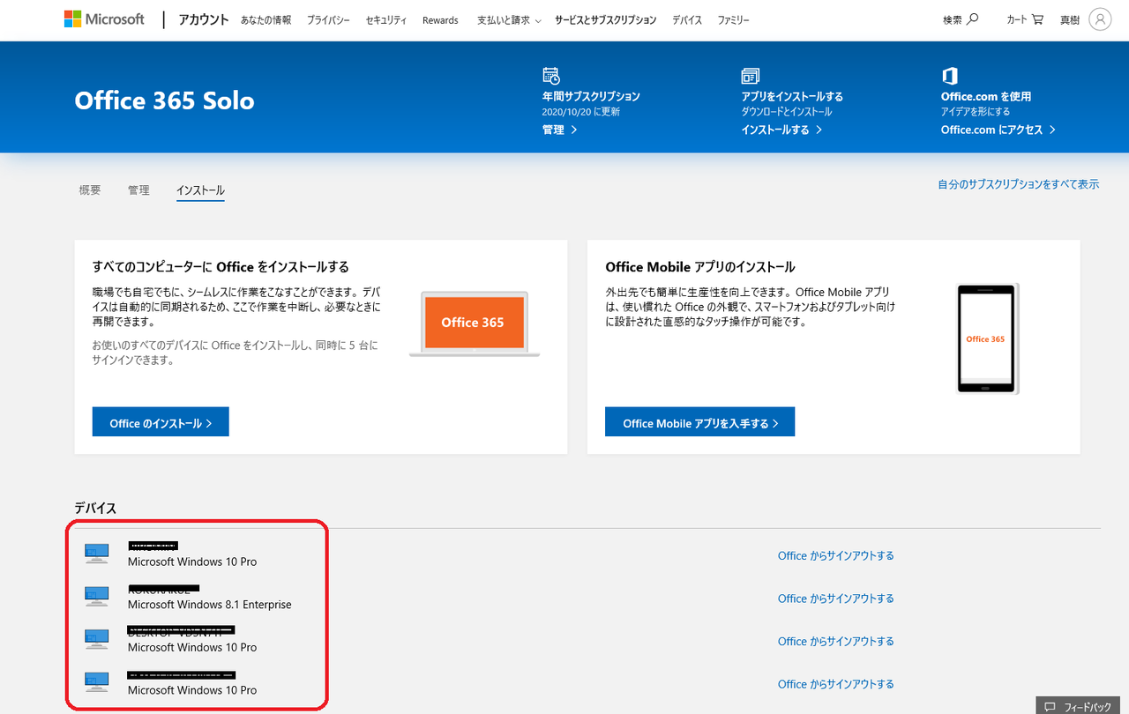Click the インストールする link in the banner
This screenshot has height=714, width=1129.
[x=781, y=130]
